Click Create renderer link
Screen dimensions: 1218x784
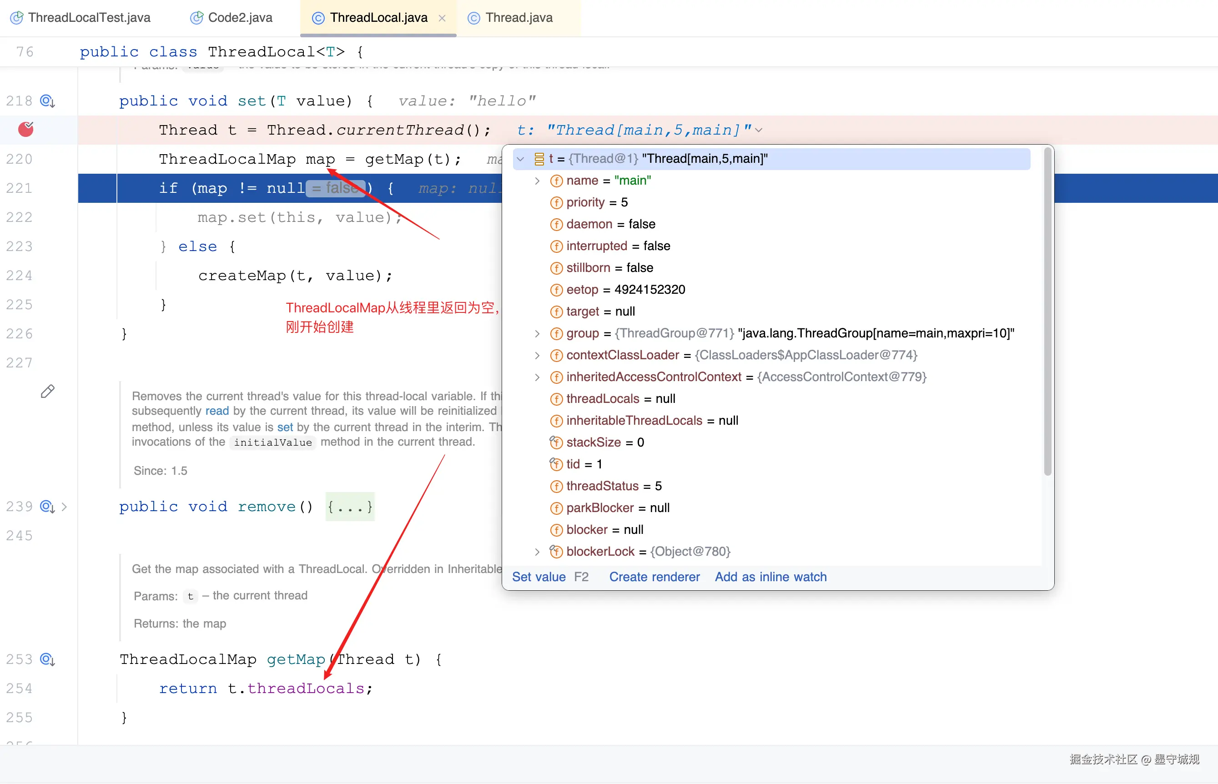pyautogui.click(x=654, y=577)
